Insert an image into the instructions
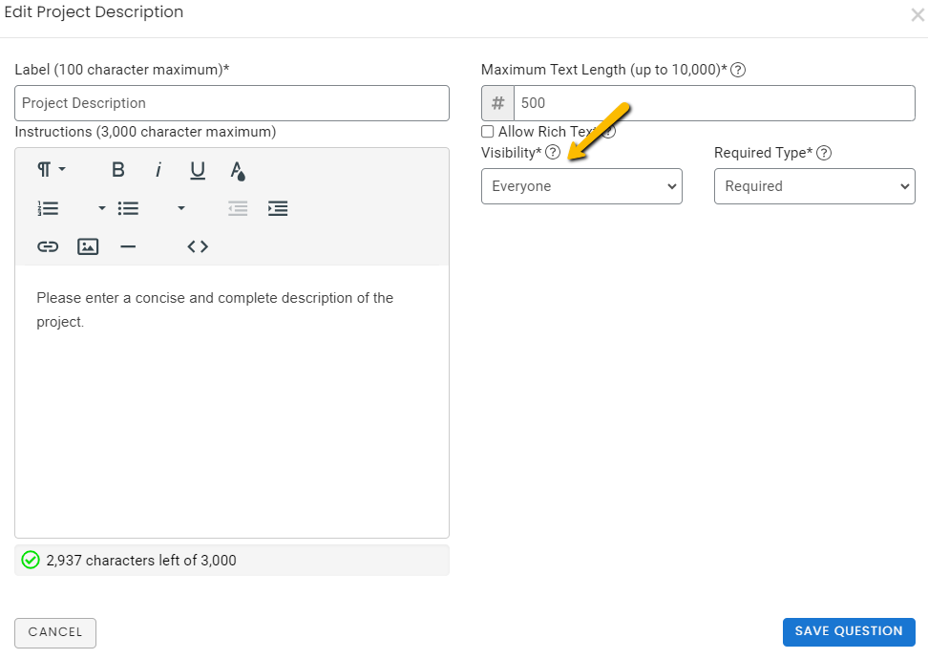928x659 pixels. tap(88, 245)
